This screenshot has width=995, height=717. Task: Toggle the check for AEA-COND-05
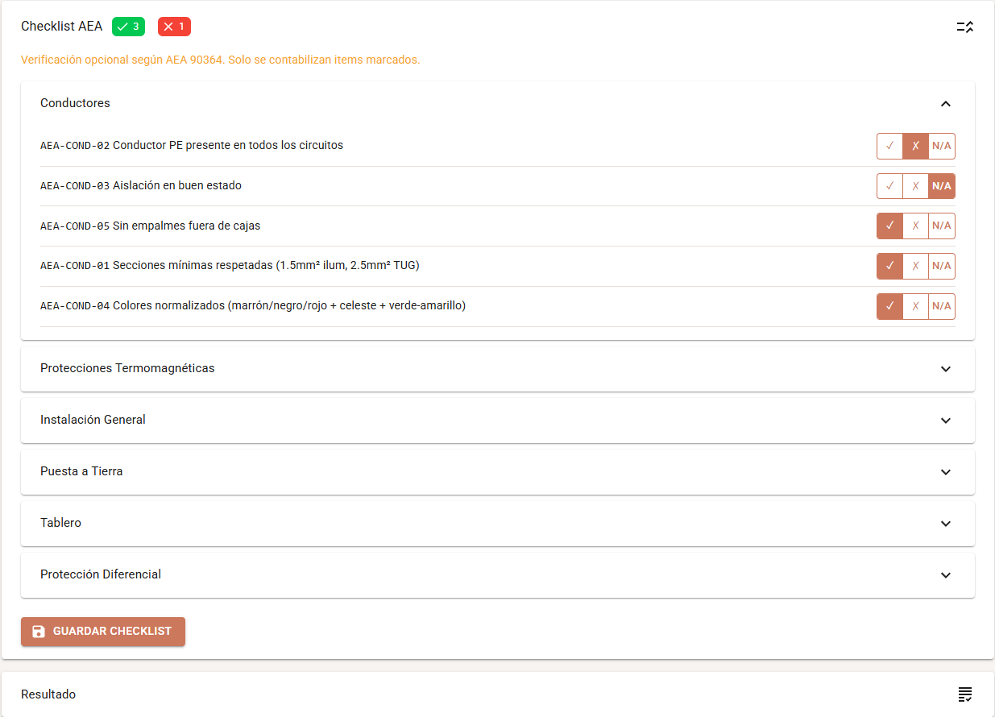tap(889, 226)
